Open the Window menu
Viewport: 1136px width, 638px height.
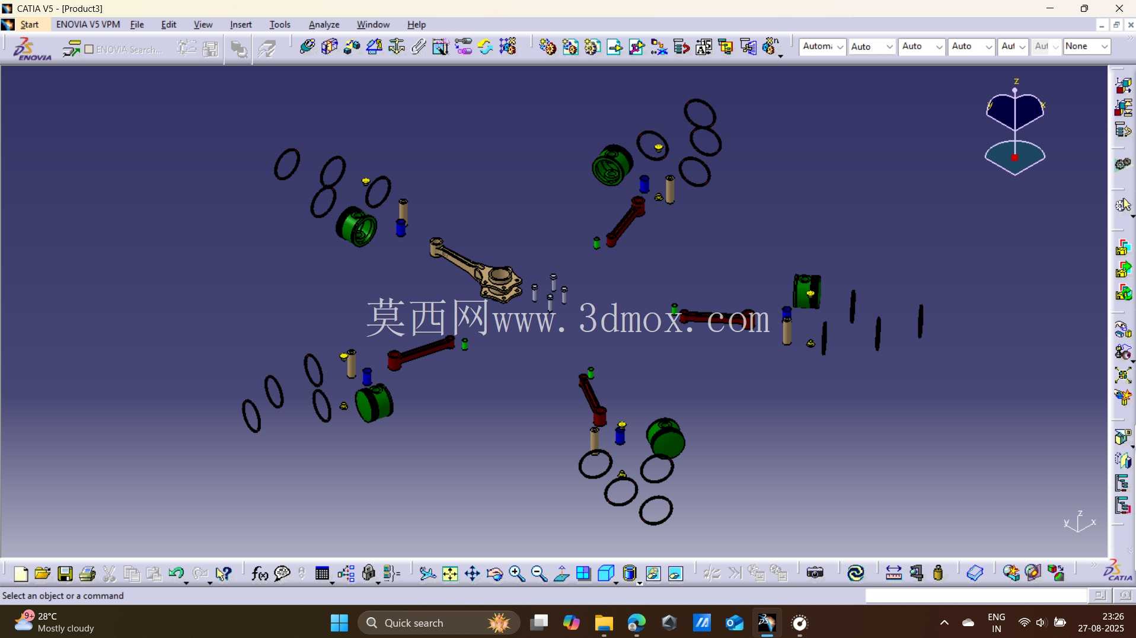pyautogui.click(x=373, y=24)
